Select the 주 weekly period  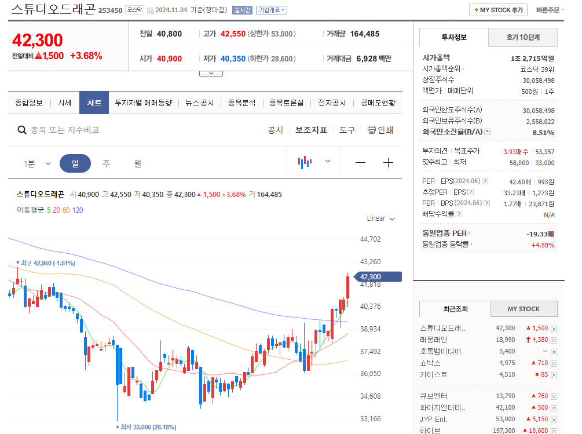(x=106, y=163)
